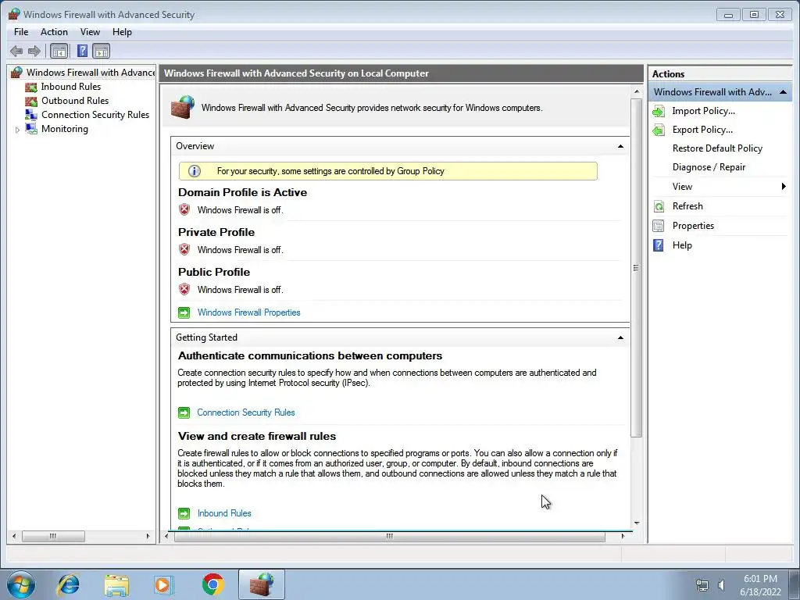800x600 pixels.
Task: Expand the Monitoring node arrow
Action: click(x=17, y=130)
